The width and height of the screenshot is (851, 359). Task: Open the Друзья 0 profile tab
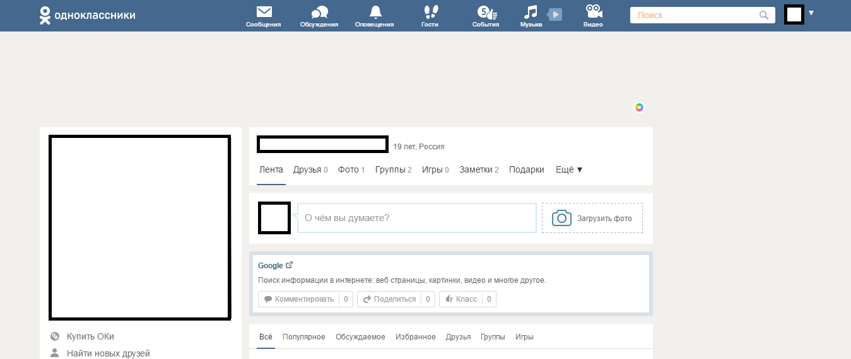click(x=310, y=170)
